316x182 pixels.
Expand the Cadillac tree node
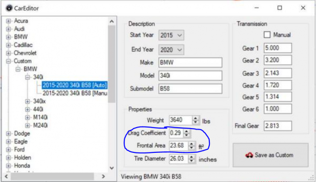tap(8, 45)
